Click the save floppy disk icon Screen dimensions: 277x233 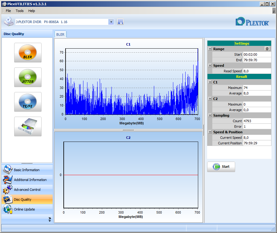[x=120, y=22]
